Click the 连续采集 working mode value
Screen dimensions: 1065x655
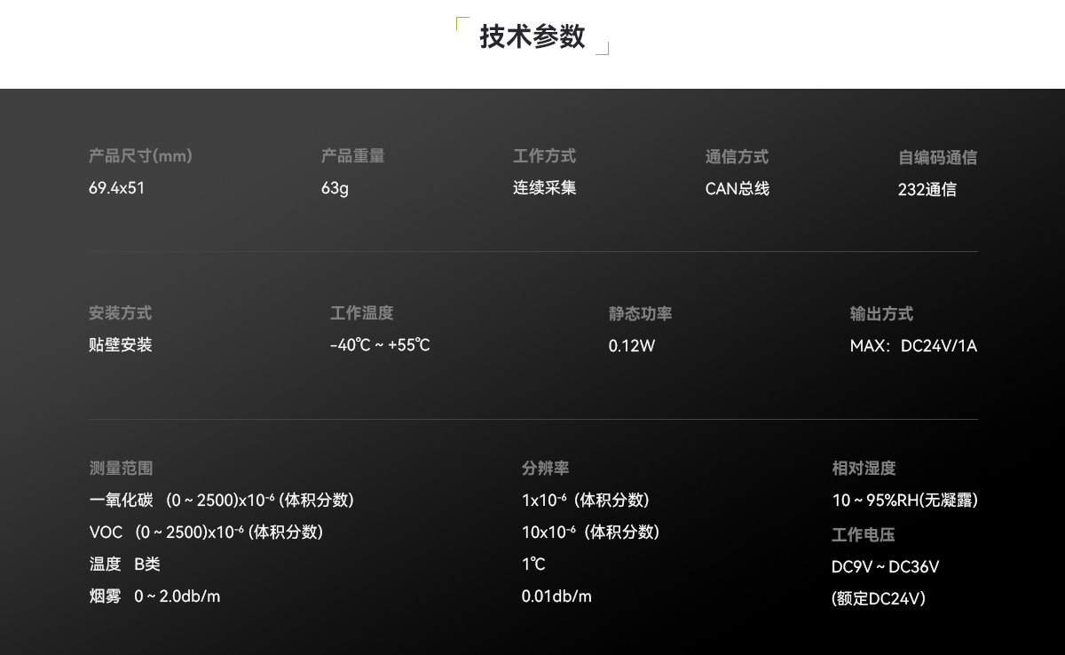[544, 188]
